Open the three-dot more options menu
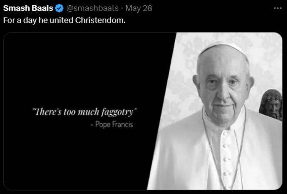Screen dimensions: 287x194 [278, 8]
